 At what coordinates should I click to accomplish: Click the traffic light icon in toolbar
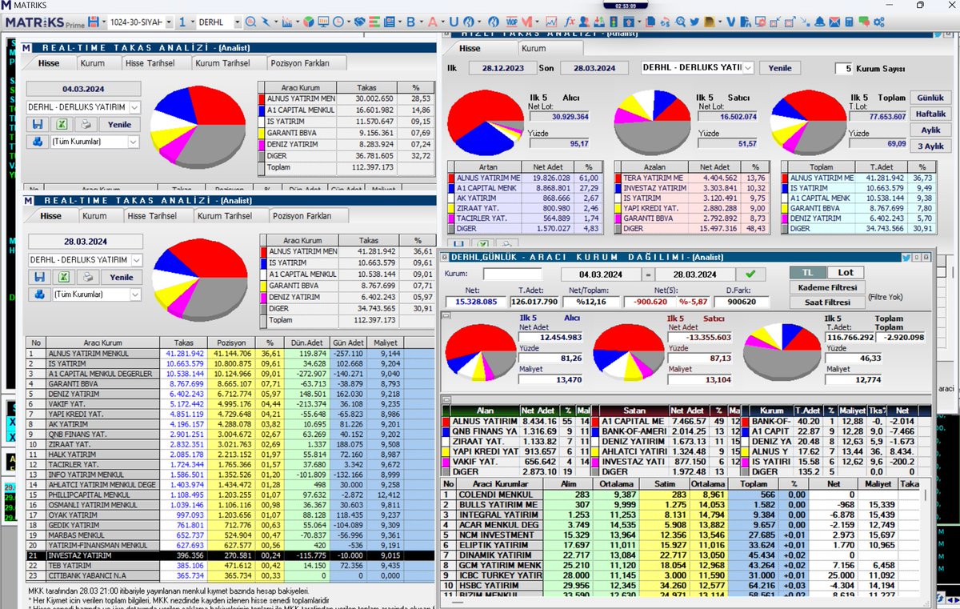click(614, 22)
